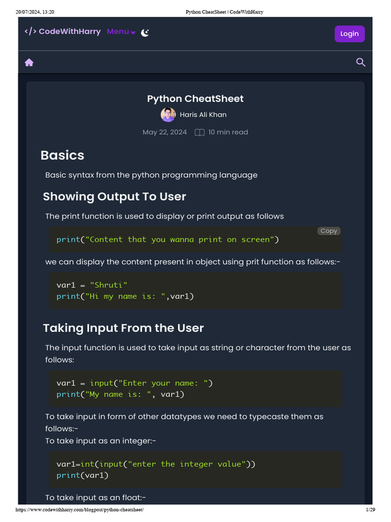The image size is (391, 522).
Task: Click the Taking Input From the User heading
Action: pos(123,328)
